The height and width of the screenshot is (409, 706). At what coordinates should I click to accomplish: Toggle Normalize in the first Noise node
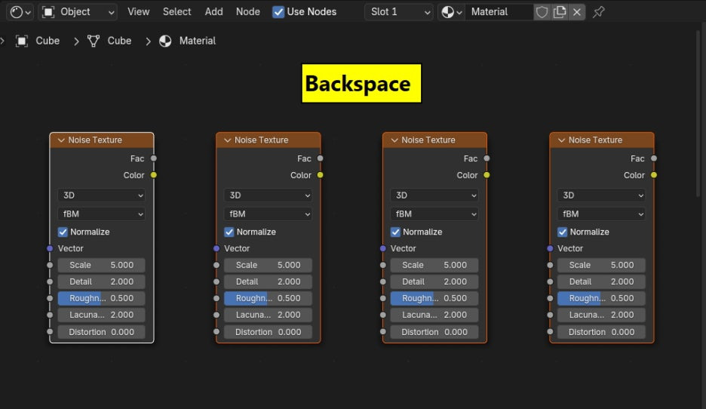tap(63, 232)
